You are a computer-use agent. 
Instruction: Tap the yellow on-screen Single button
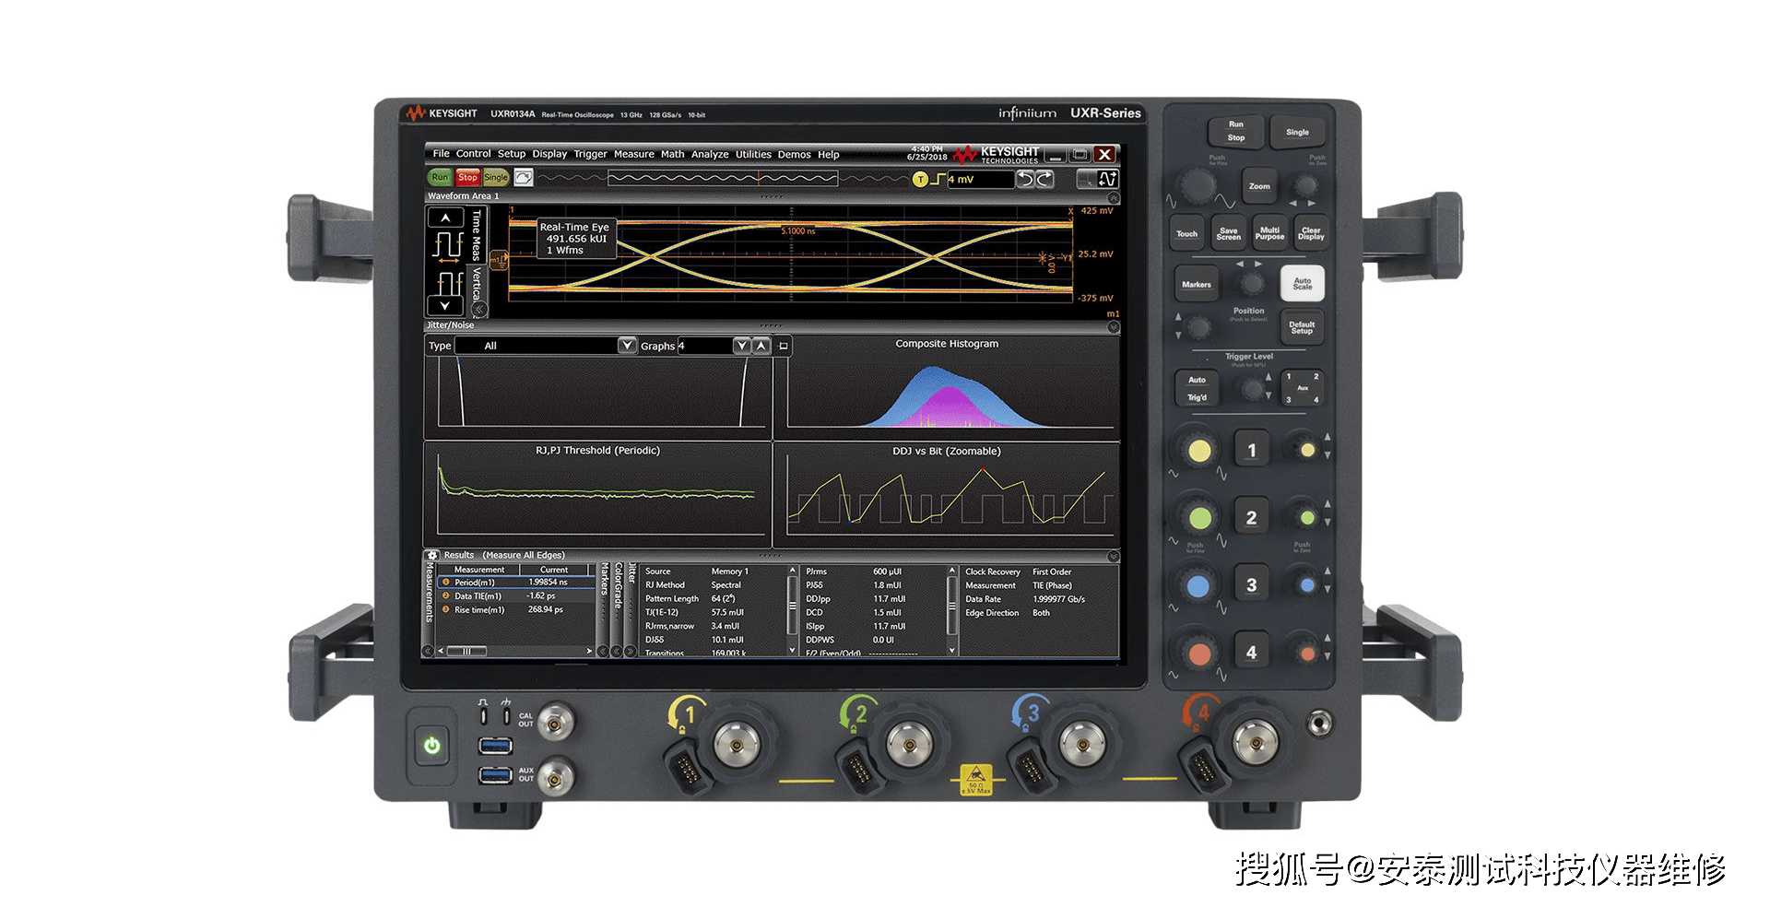pos(496,177)
